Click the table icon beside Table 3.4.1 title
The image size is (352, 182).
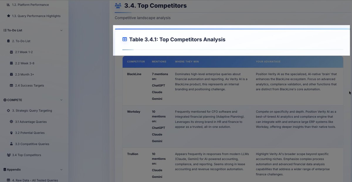point(125,39)
